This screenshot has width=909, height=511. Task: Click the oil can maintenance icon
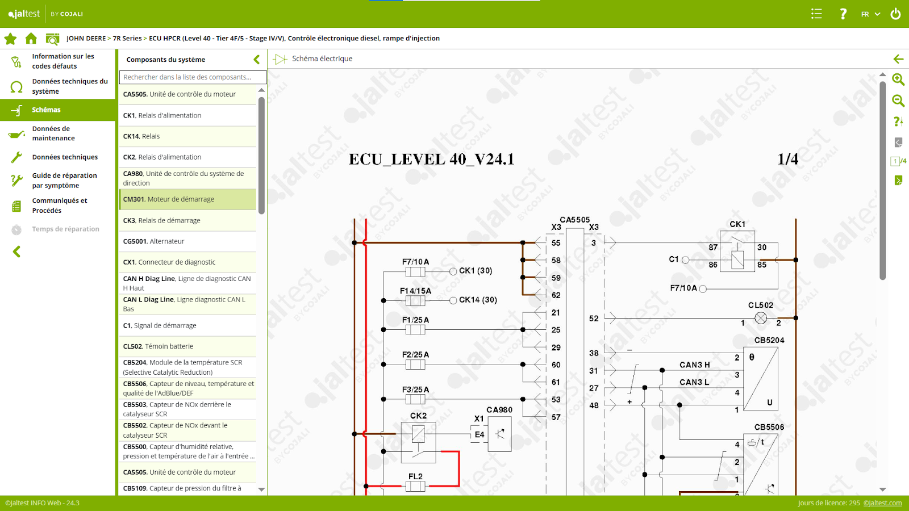click(x=16, y=134)
